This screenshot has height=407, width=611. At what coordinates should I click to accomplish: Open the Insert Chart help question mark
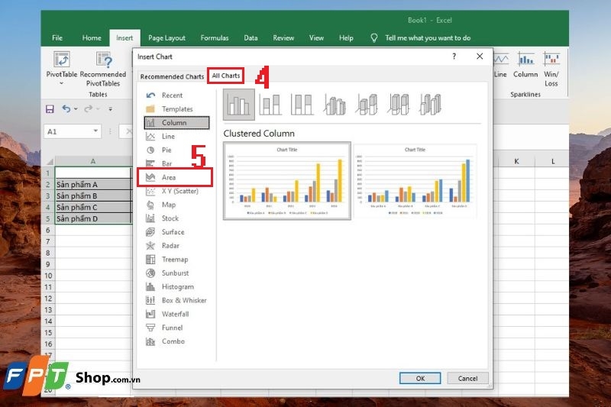click(x=454, y=57)
